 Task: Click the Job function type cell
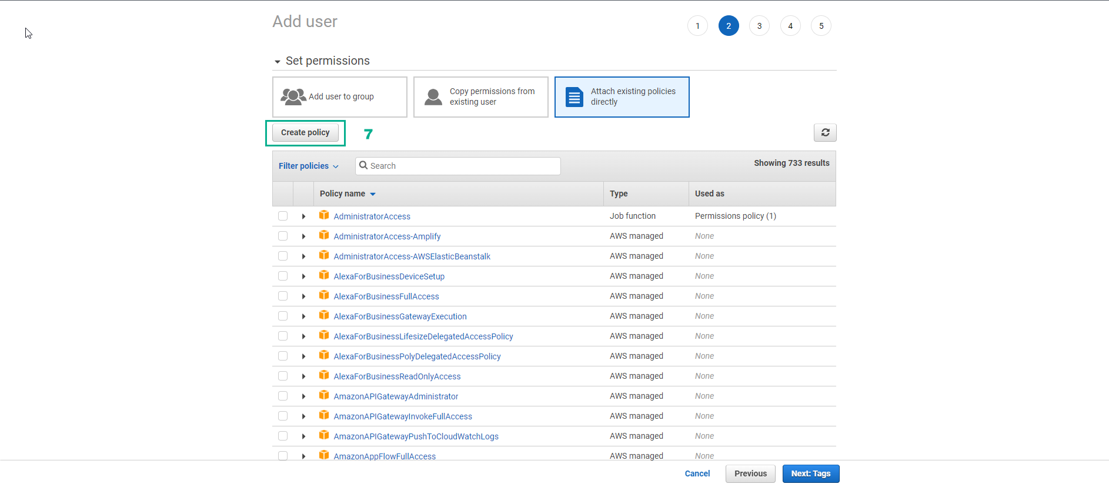tap(632, 216)
